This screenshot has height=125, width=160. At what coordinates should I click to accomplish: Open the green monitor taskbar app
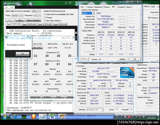point(24,116)
